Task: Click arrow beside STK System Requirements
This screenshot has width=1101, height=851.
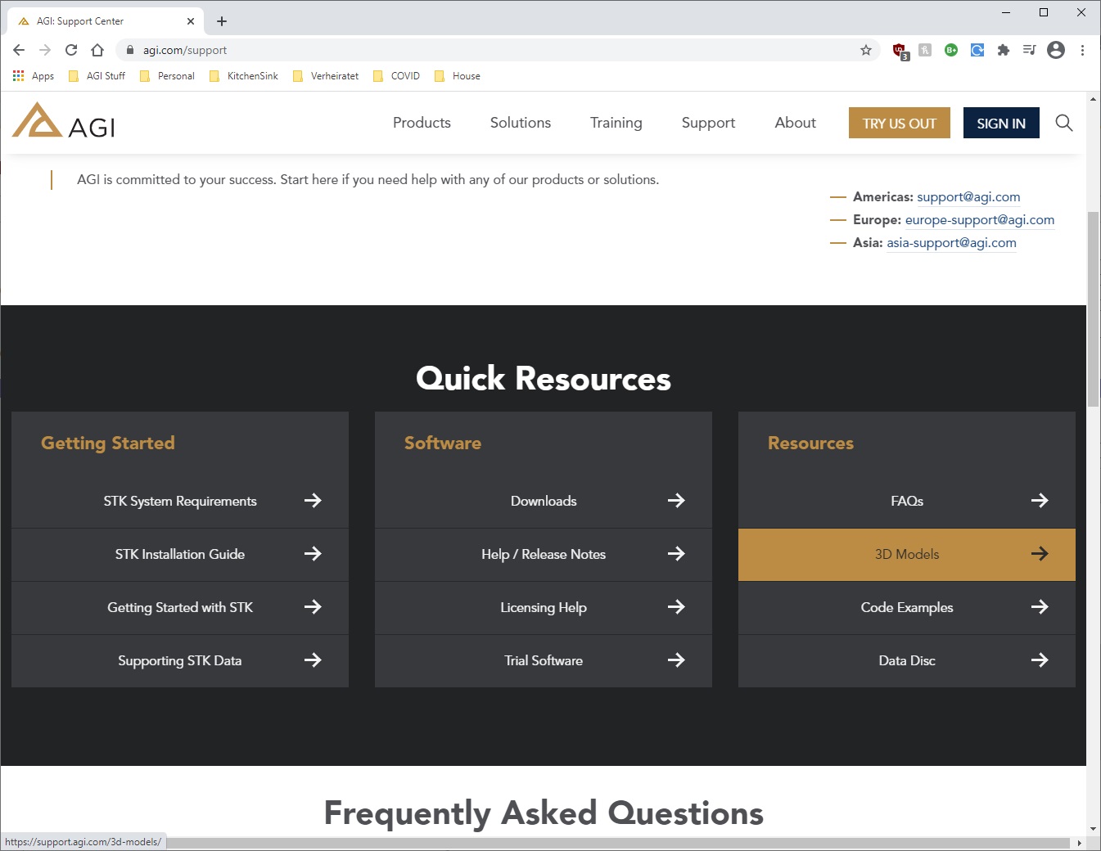Action: click(313, 501)
